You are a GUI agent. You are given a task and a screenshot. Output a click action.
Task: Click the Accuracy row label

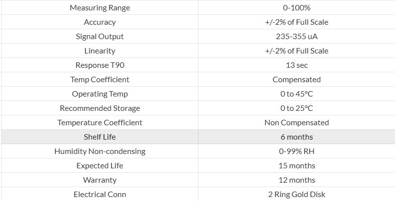tap(100, 22)
